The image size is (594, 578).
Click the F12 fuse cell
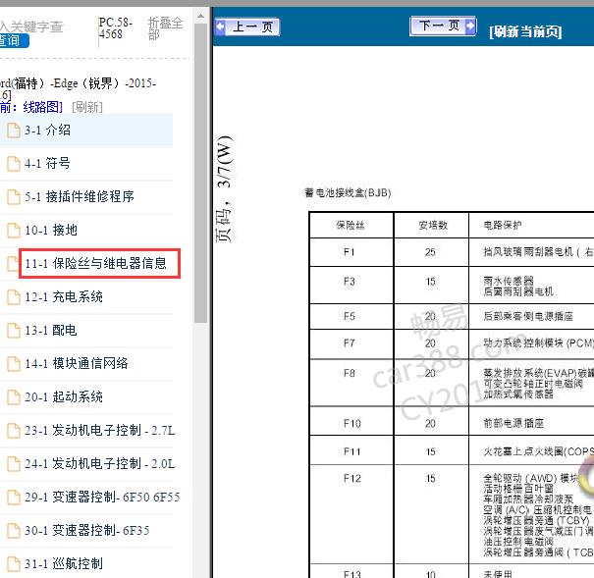pyautogui.click(x=351, y=479)
